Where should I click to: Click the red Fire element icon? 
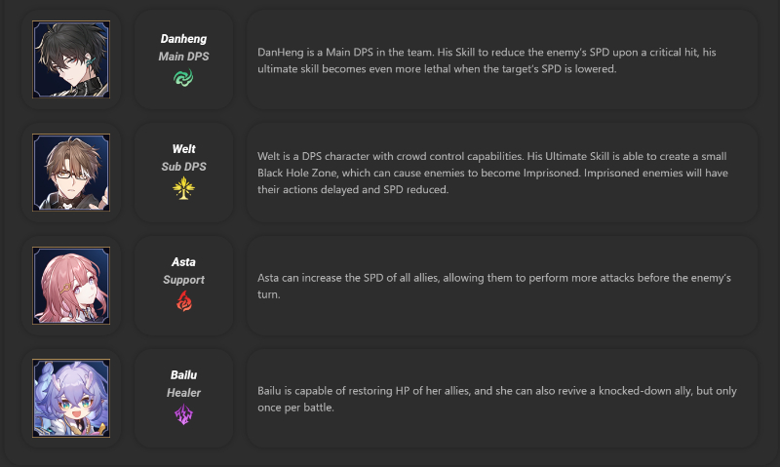tap(183, 302)
